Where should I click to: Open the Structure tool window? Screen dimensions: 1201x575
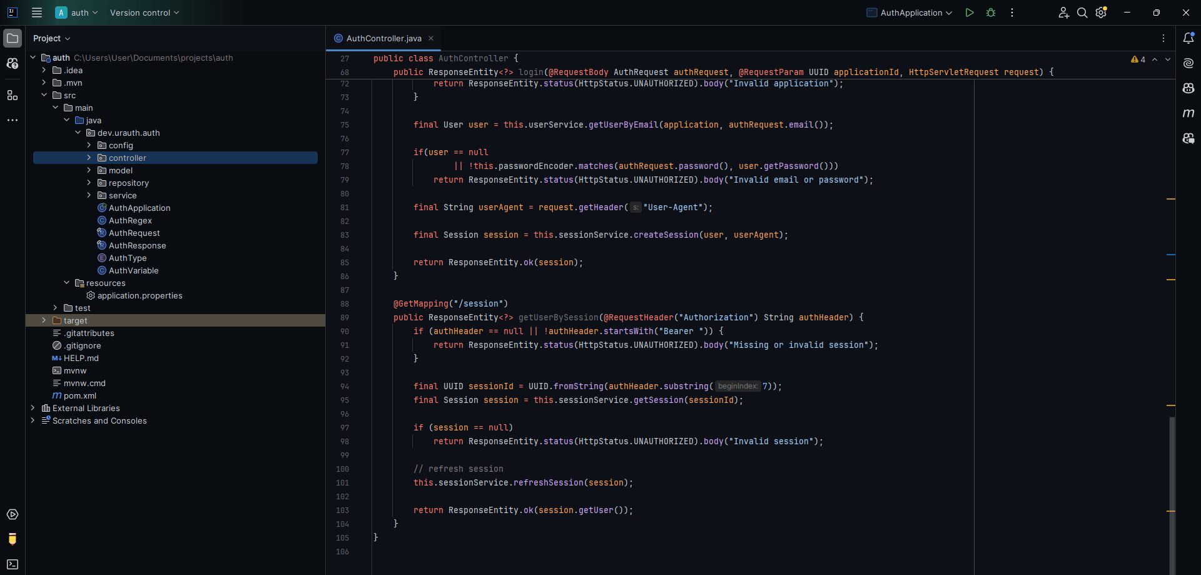click(x=13, y=95)
